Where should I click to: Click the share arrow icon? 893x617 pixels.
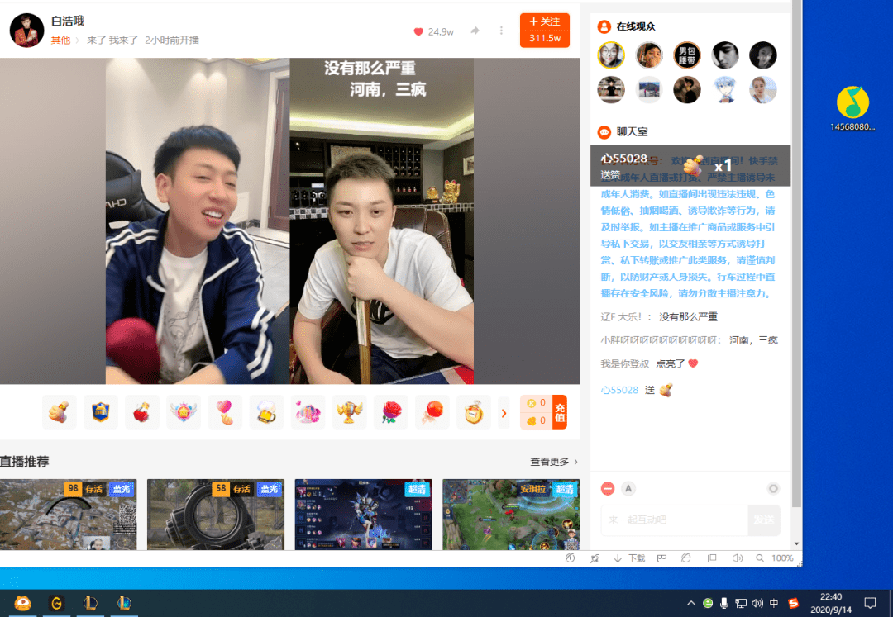click(x=475, y=31)
